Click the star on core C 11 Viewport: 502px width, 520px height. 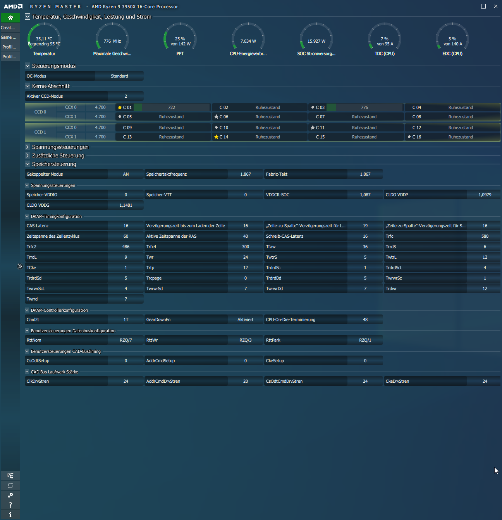click(x=313, y=128)
